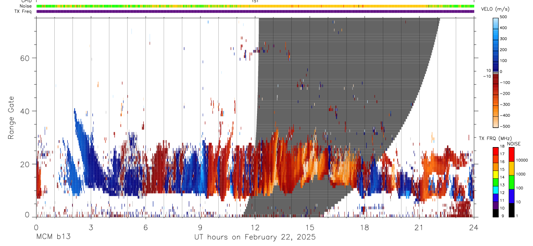Click velocity scale value '−500'

point(505,127)
